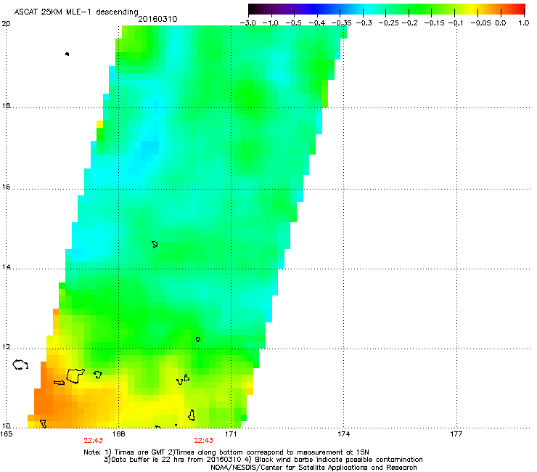Click the colorbar label "-0.5"

293,23
